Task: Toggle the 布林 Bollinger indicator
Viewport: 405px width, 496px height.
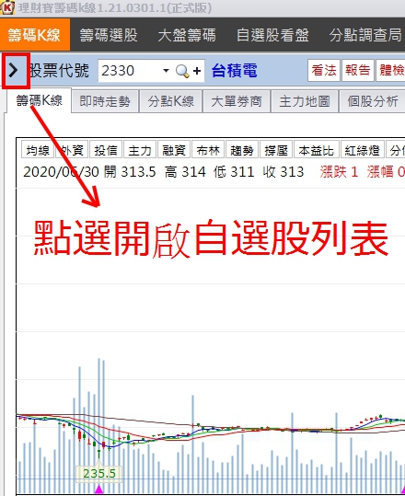Action: tap(208, 149)
